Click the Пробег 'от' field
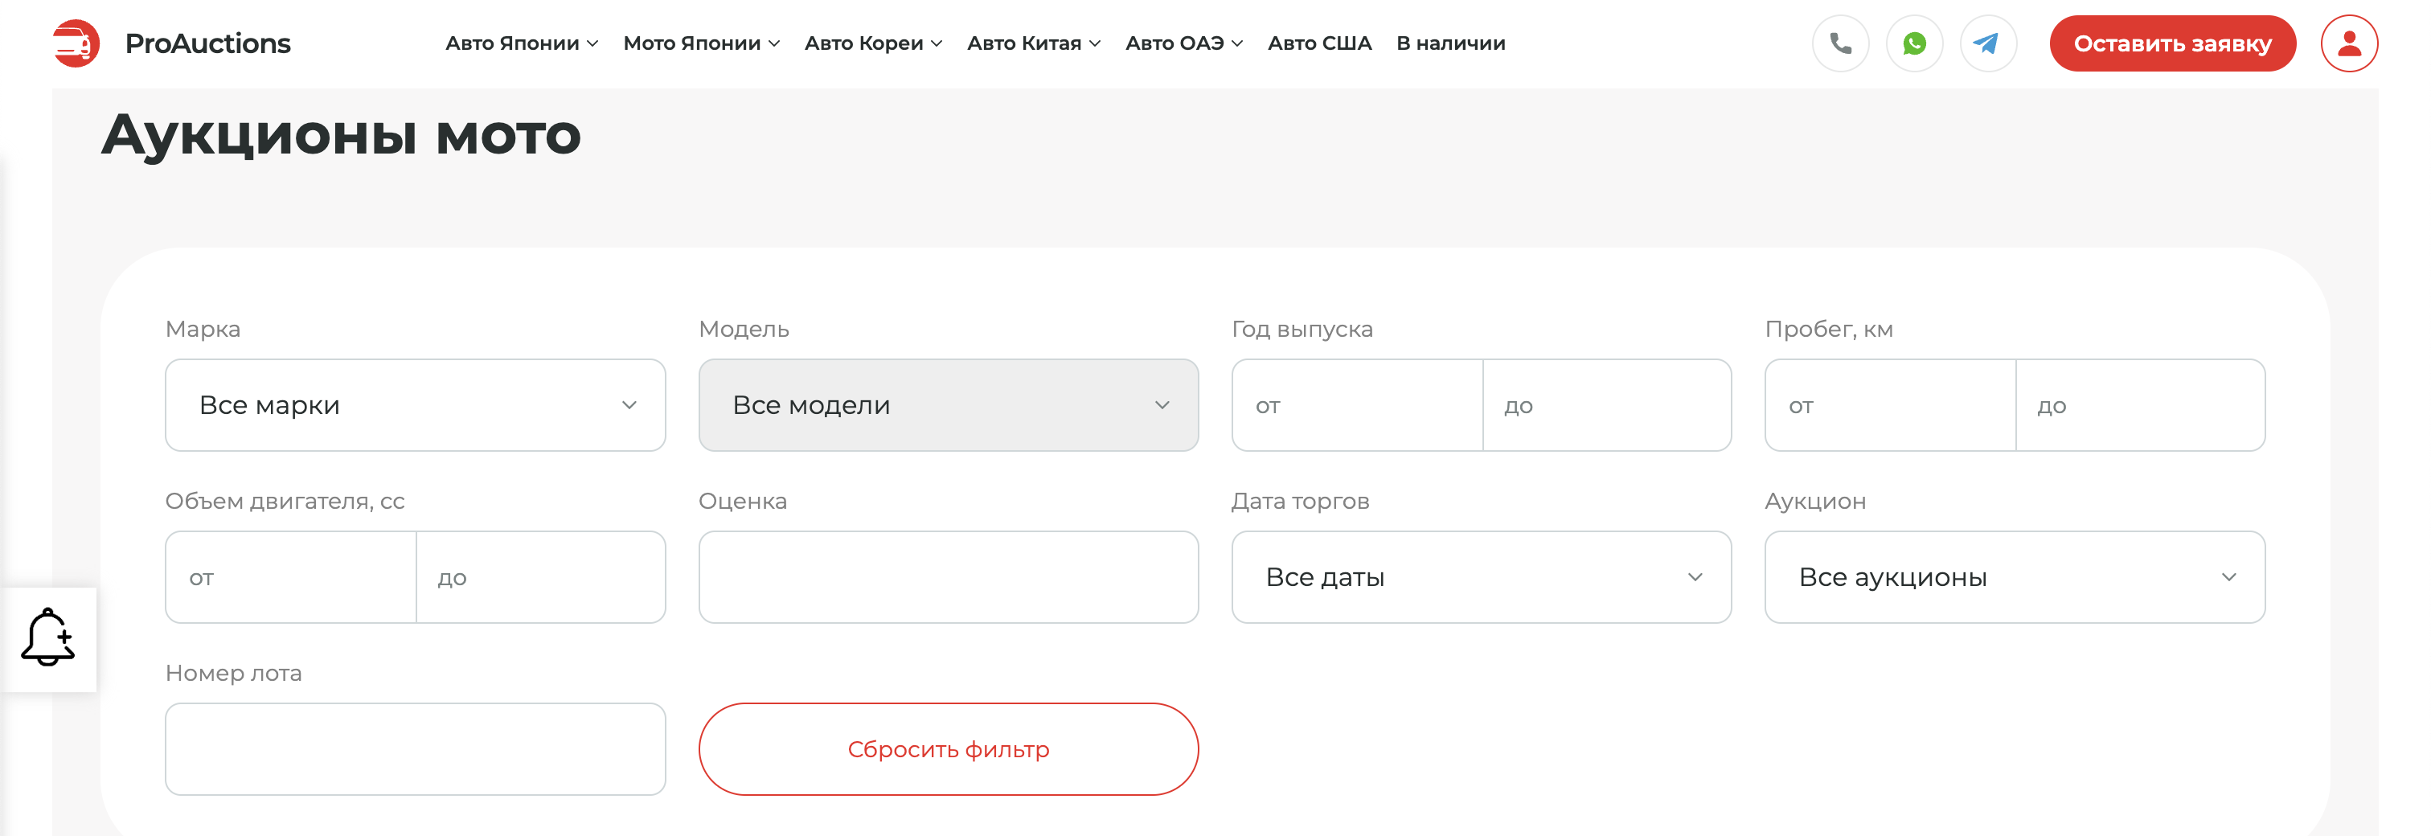2431x836 pixels. [1890, 405]
